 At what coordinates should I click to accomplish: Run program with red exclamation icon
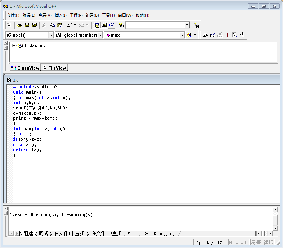point(228,35)
